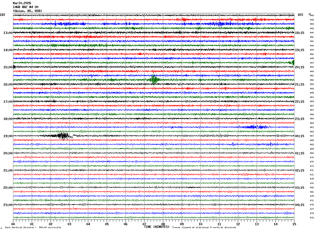The image size is (315, 231).
Task: Select the 17:00 CDT time label
Action: click(x=8, y=102)
